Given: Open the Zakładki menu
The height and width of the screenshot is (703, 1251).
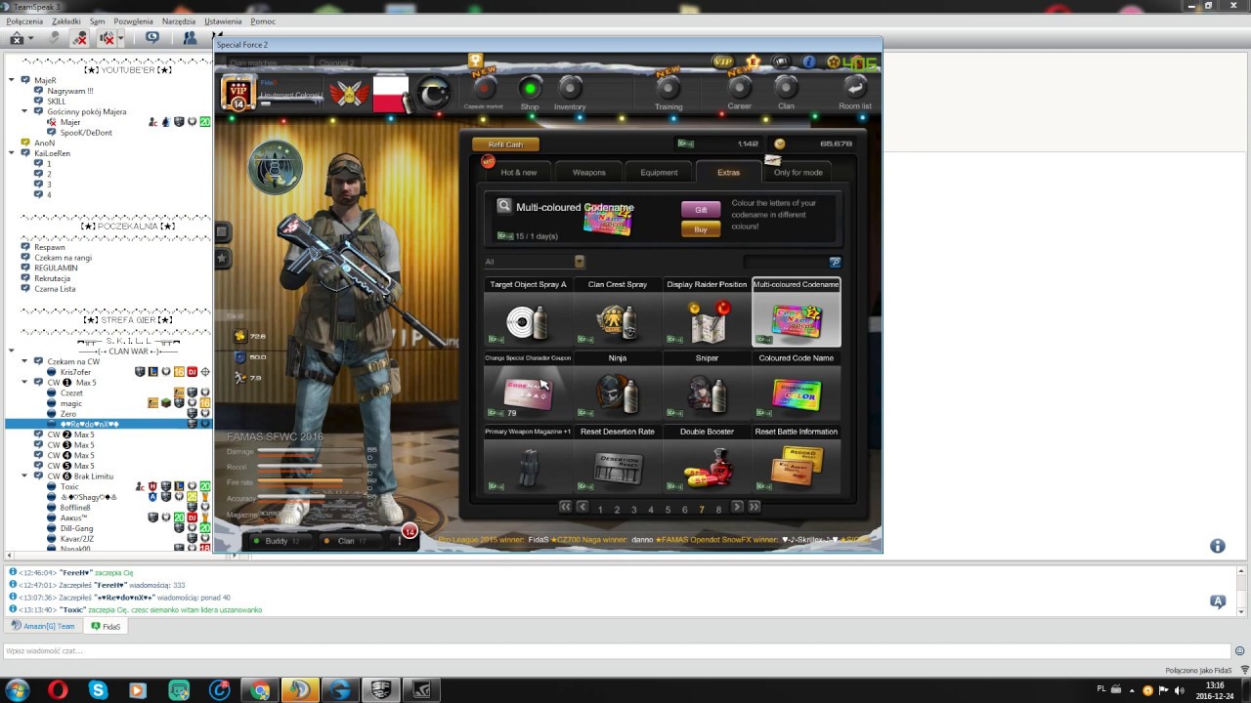Looking at the screenshot, I should coord(66,21).
